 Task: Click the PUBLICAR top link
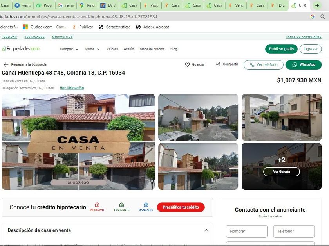(9, 37)
